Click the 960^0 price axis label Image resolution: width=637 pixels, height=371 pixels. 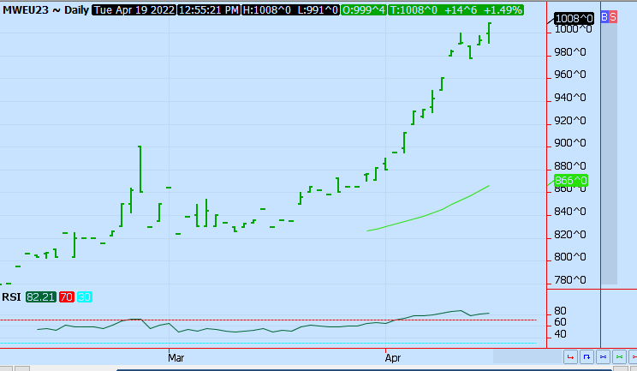(570, 75)
